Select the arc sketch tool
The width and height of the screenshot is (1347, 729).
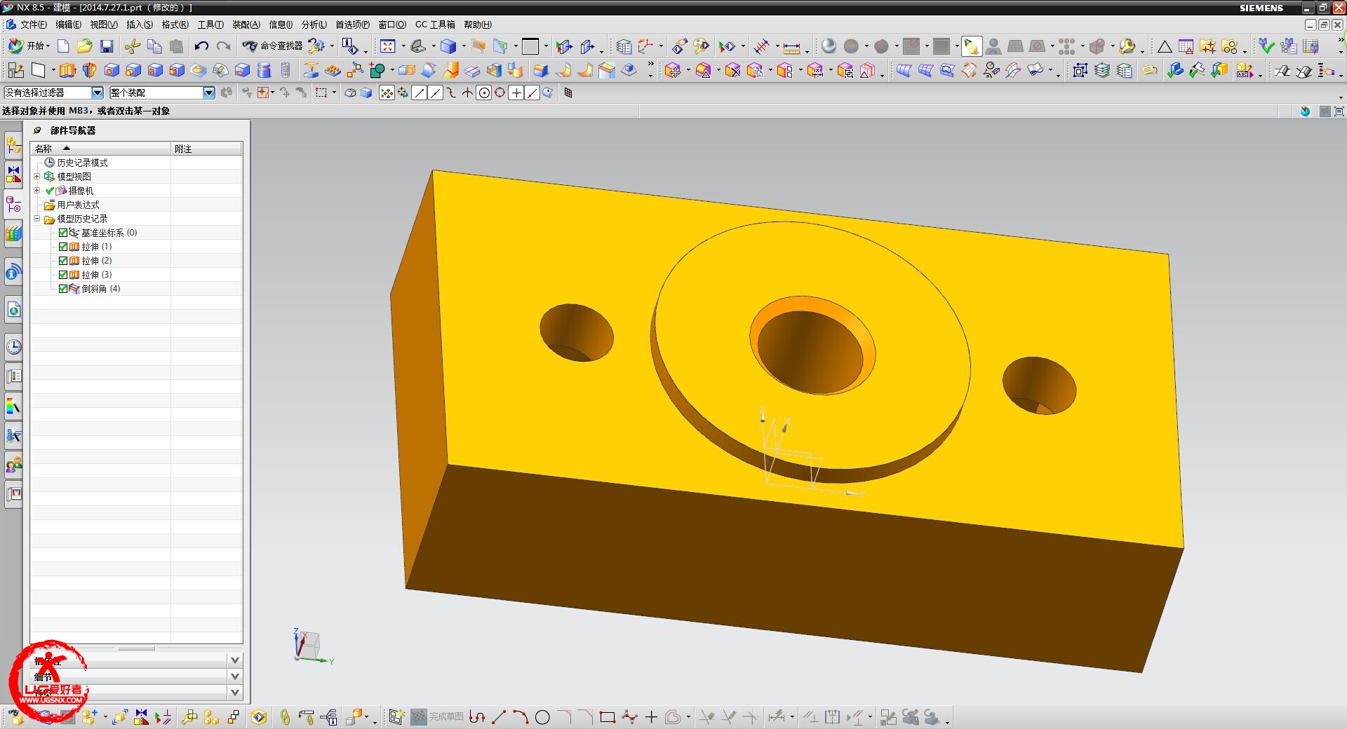[x=521, y=717]
